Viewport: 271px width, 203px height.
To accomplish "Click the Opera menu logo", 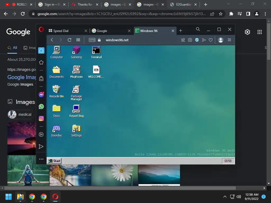I will click(x=41, y=29).
